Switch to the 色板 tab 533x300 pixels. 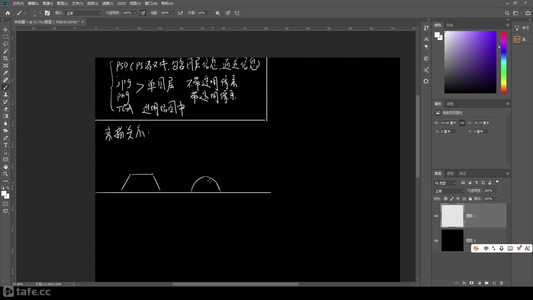(x=450, y=25)
